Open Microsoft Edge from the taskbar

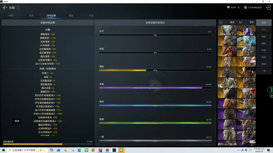(79, 150)
